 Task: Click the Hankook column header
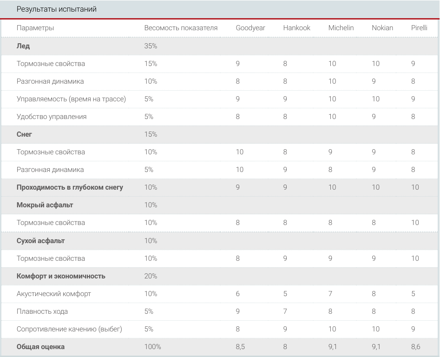click(296, 28)
